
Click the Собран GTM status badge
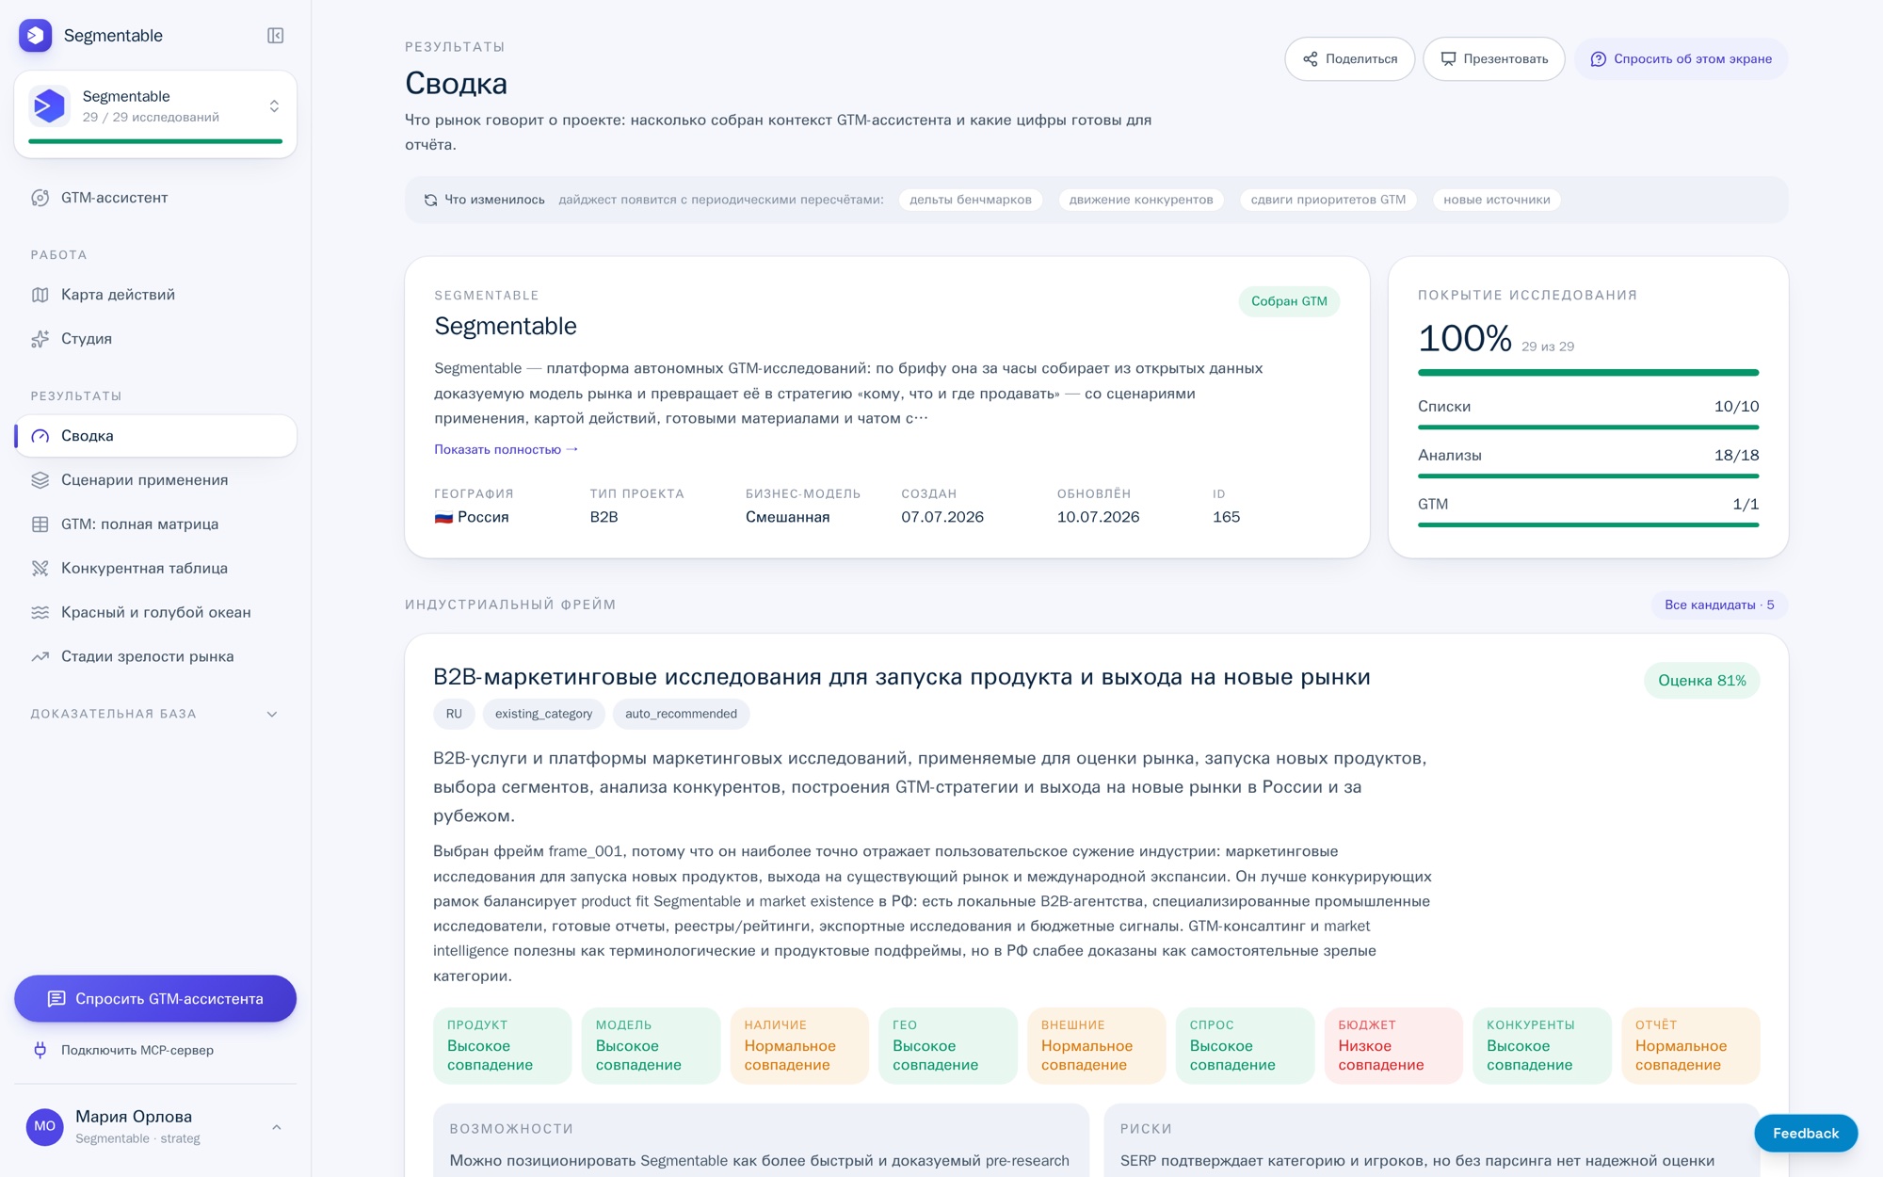[x=1289, y=301]
